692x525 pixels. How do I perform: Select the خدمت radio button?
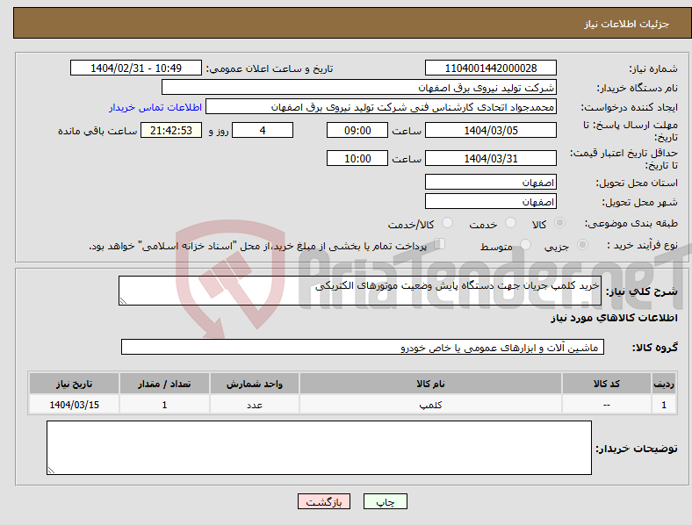click(x=510, y=223)
